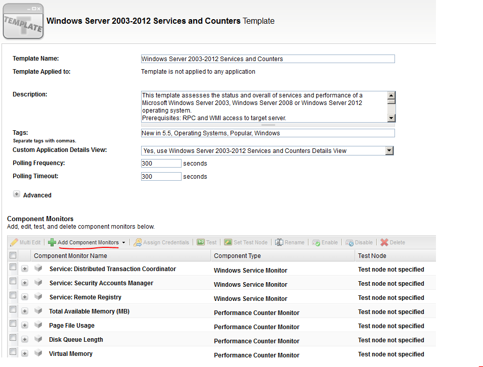Click the Template Name input field
The image size is (483, 367).
tap(268, 59)
